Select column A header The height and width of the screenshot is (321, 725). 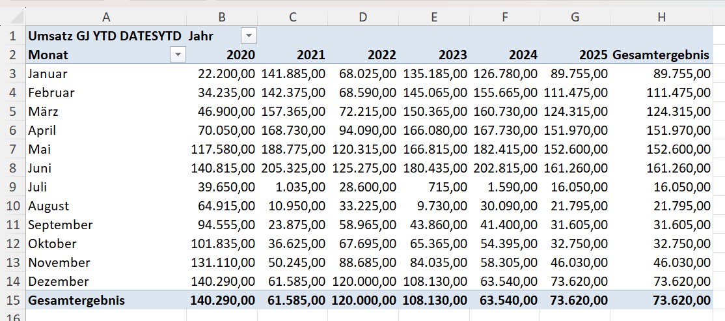[106, 17]
